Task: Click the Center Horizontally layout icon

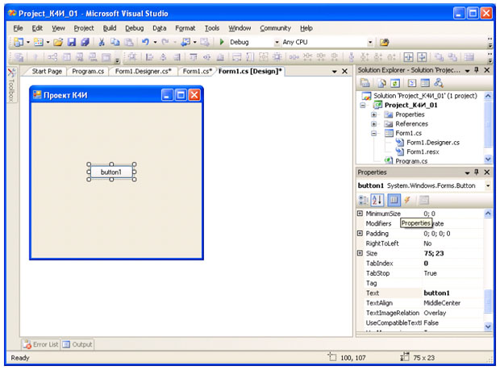Action: click(409, 57)
